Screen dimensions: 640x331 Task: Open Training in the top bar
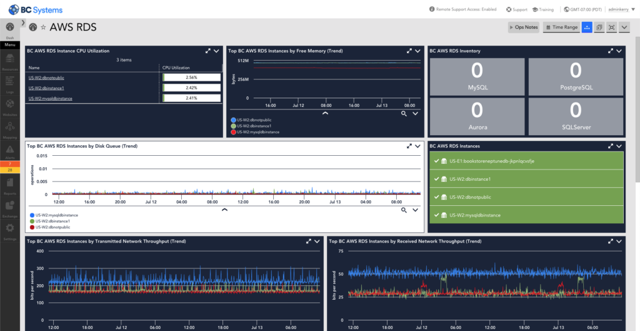[543, 9]
